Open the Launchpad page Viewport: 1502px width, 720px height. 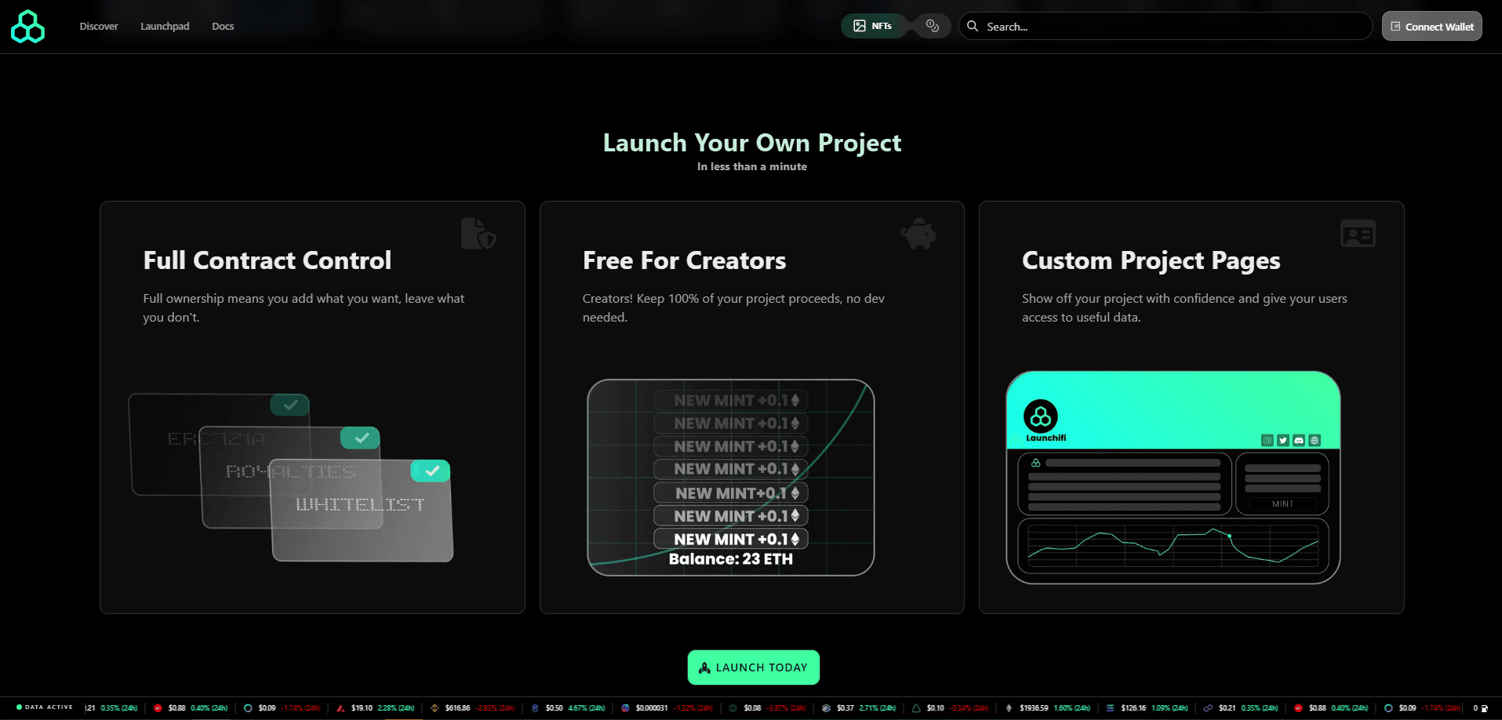tap(165, 26)
